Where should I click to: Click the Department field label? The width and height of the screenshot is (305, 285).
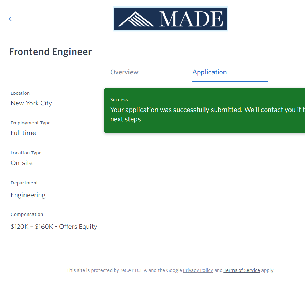[24, 183]
